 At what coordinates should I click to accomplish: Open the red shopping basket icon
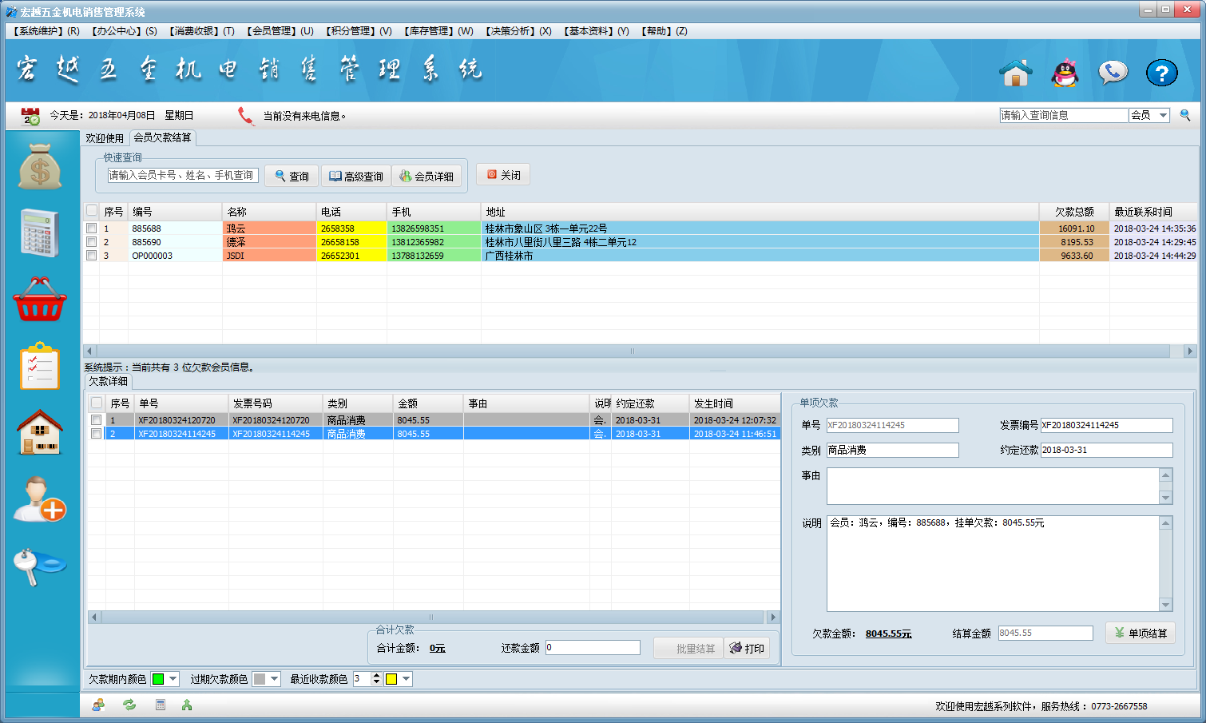point(40,300)
